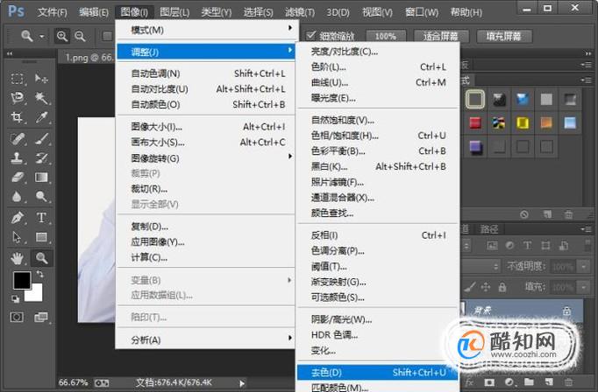The image size is (598, 392).
Task: Select the Pen tool
Action: pos(17,218)
